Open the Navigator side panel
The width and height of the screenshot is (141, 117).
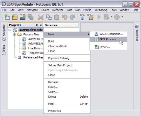click(x=4, y=33)
